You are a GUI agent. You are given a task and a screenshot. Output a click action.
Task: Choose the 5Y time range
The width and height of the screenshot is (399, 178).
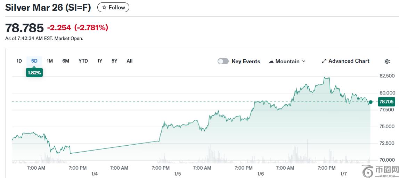pyautogui.click(x=114, y=61)
